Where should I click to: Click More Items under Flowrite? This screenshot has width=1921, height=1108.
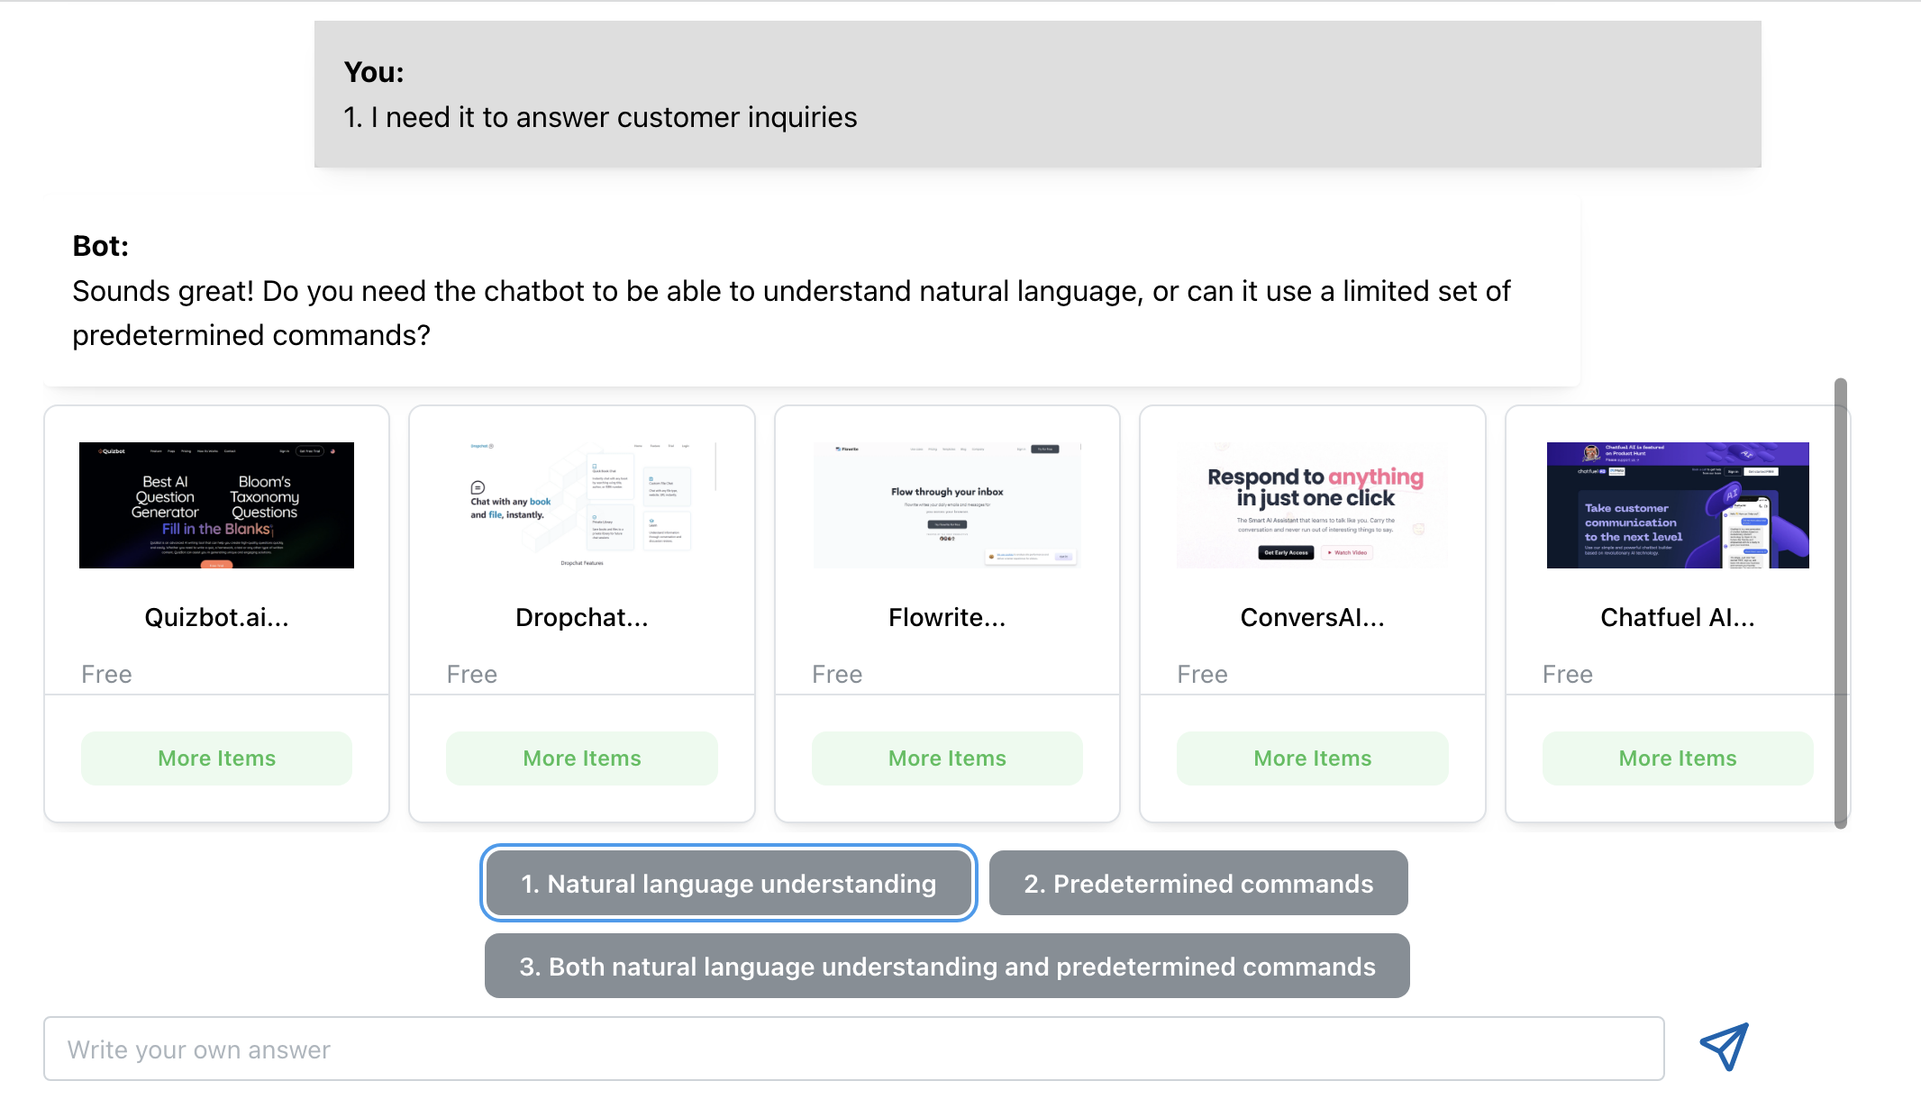(947, 758)
